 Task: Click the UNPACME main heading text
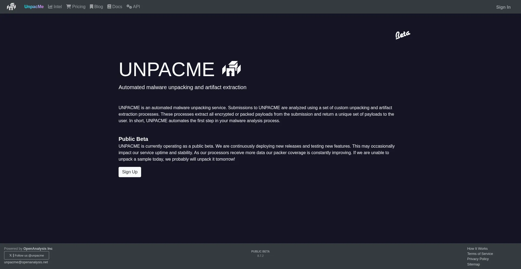click(x=167, y=70)
